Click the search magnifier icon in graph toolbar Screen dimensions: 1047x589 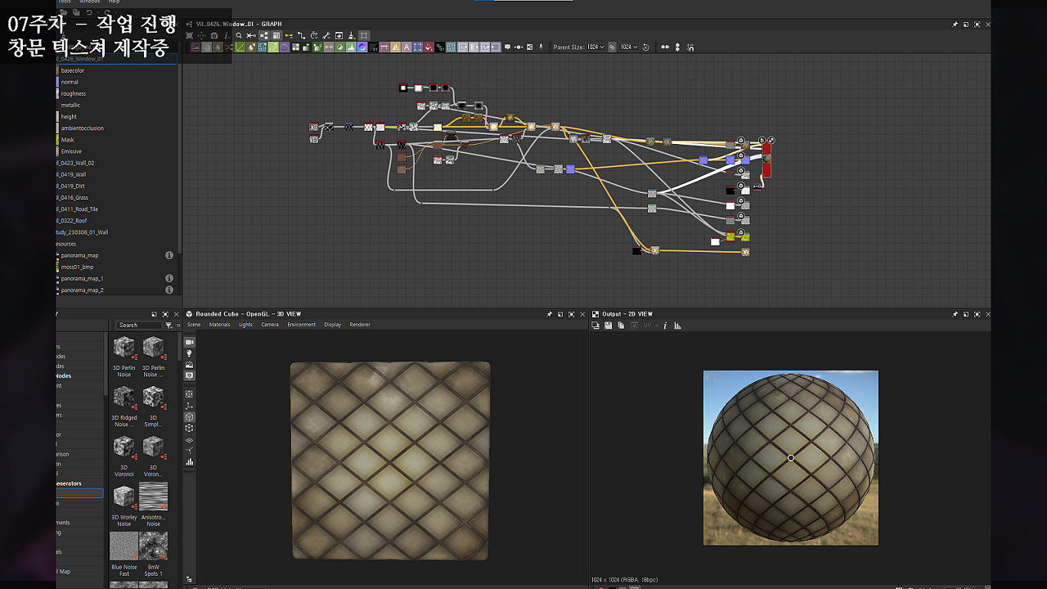click(x=239, y=35)
